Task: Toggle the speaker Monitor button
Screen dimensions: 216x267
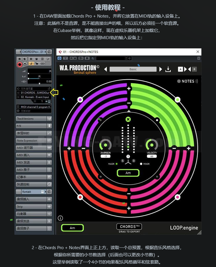Action: click(x=25, y=64)
